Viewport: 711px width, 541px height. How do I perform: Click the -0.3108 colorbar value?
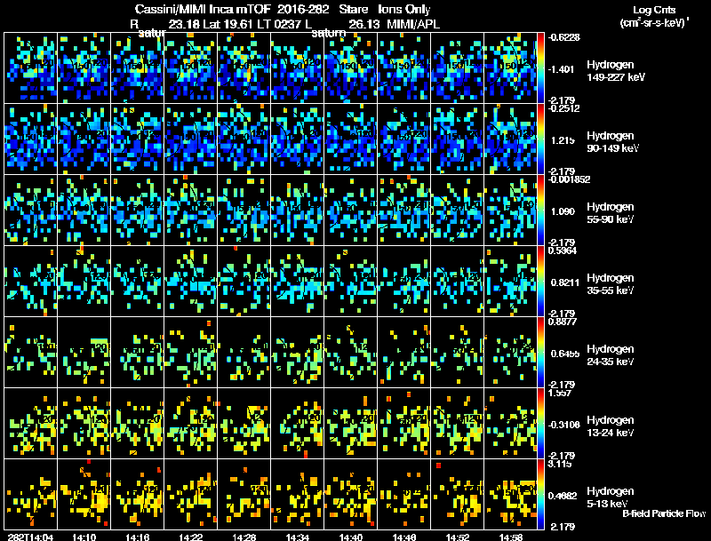pyautogui.click(x=565, y=425)
